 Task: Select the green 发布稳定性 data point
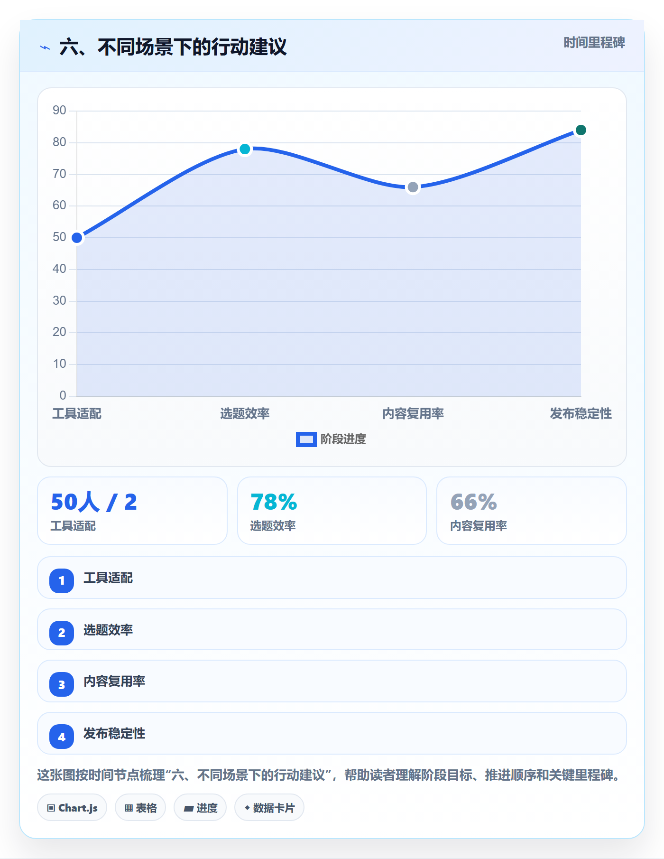pyautogui.click(x=581, y=130)
